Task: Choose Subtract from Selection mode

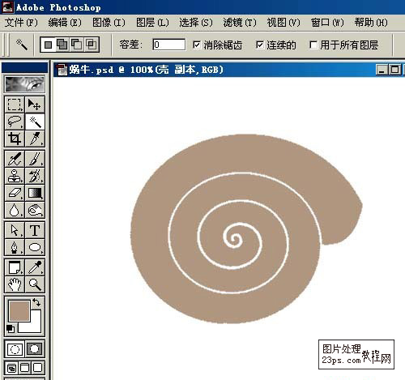Action: click(77, 45)
